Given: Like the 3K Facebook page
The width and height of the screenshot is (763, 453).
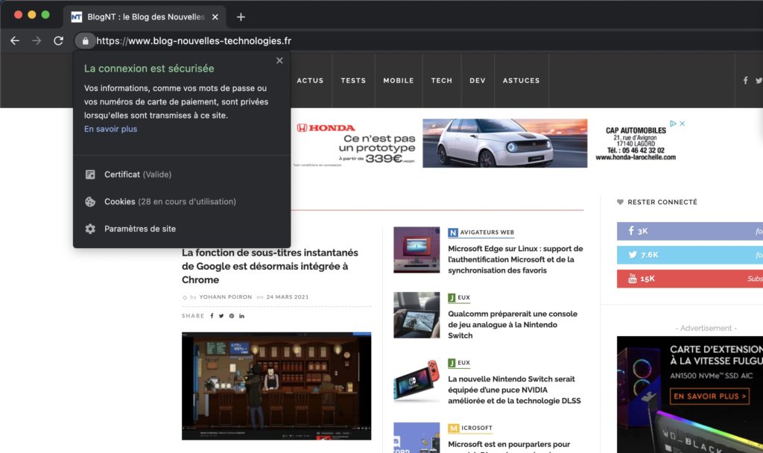Looking at the screenshot, I should coord(692,231).
